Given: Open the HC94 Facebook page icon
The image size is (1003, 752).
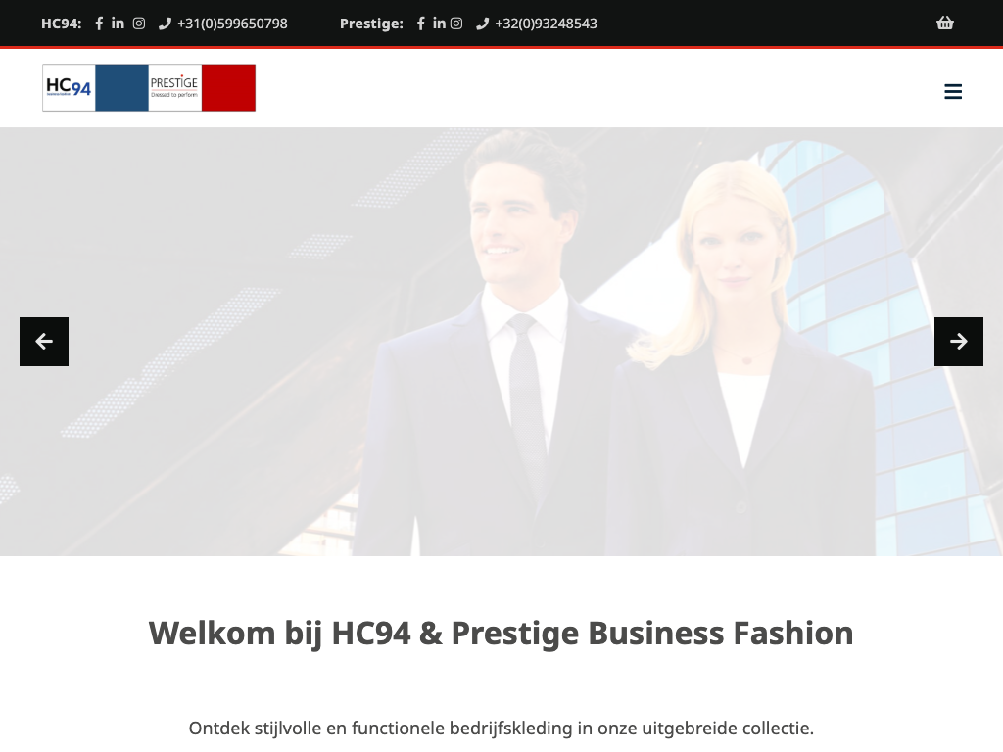Looking at the screenshot, I should (99, 23).
